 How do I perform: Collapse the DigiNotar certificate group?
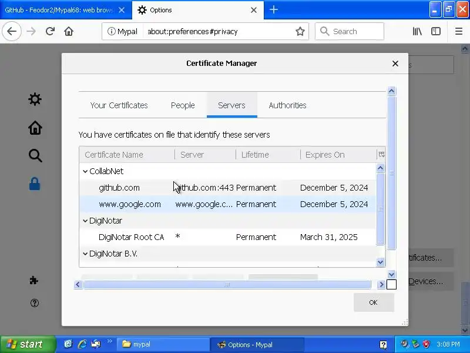click(85, 221)
